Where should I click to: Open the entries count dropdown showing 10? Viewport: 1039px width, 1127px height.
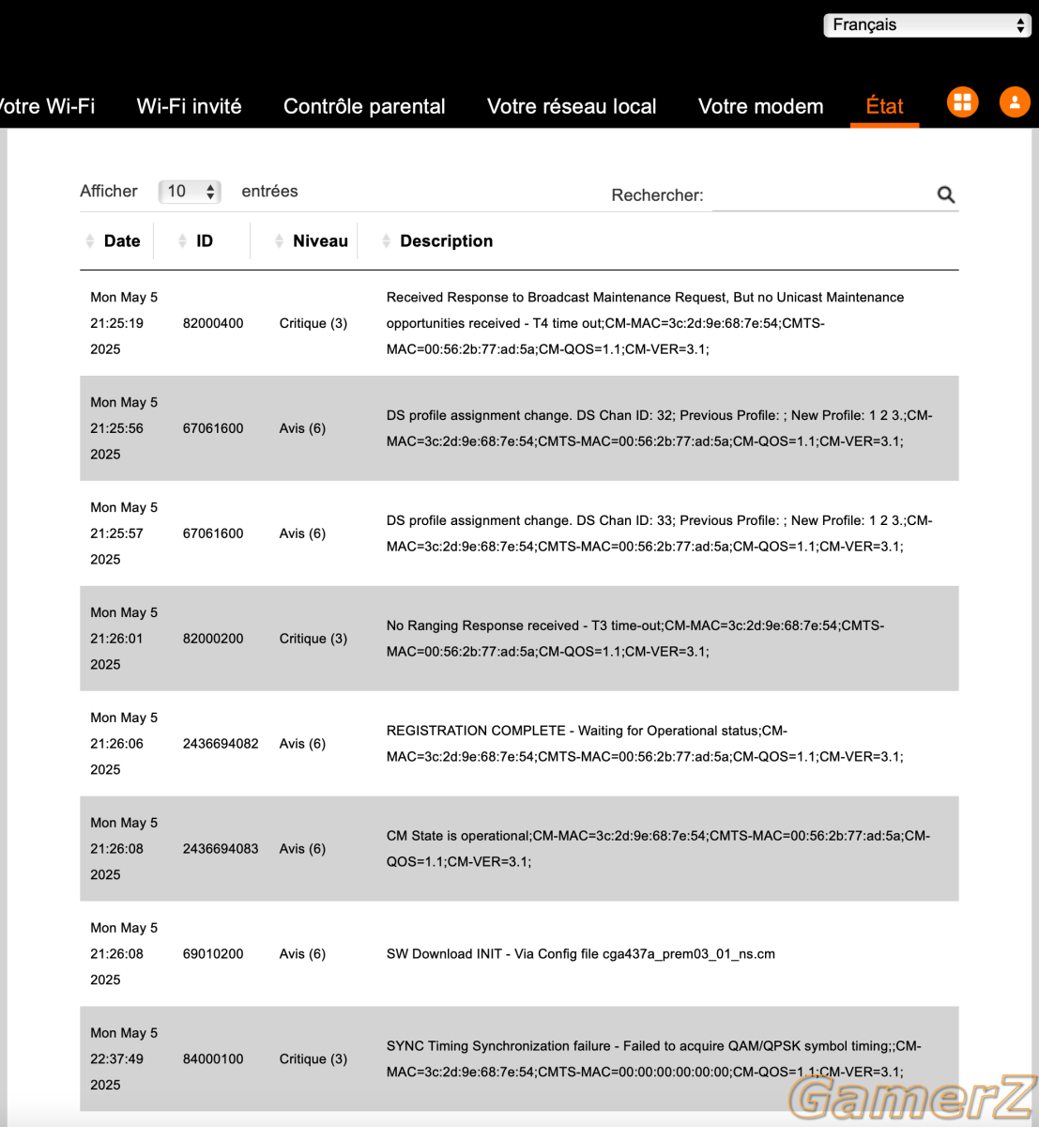click(x=190, y=192)
